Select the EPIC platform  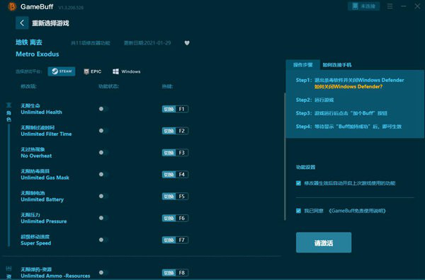pos(92,71)
